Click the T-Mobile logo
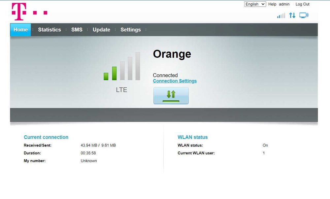The height and width of the screenshot is (199, 330). tap(29, 12)
